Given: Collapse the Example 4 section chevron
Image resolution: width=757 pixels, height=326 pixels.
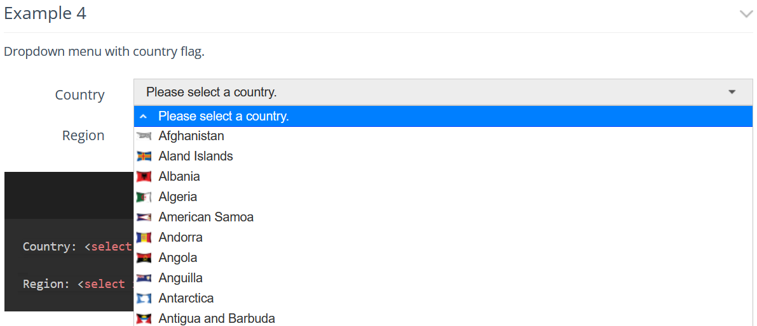Looking at the screenshot, I should pos(746,14).
